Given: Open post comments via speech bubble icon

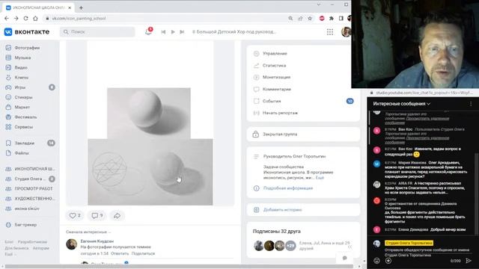Looking at the screenshot, I should click(97, 216).
